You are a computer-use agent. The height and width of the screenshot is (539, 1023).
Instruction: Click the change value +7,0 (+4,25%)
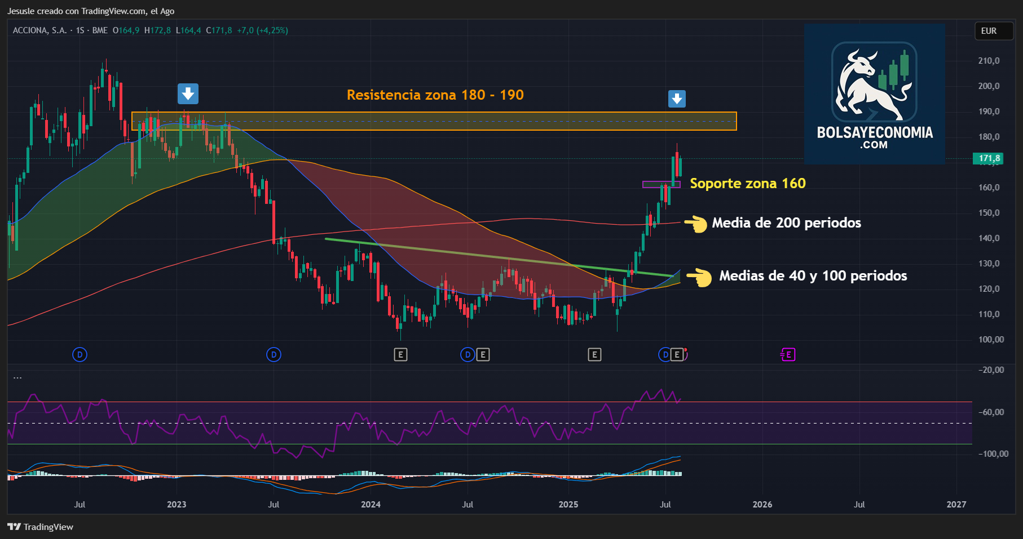coord(262,30)
